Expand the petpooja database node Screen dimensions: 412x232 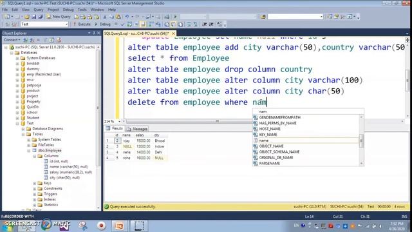click(17, 85)
